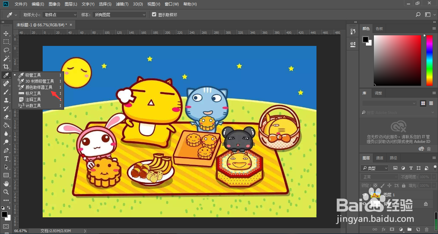Reset to default black and white colors
Image resolution: width=438 pixels, height=234 pixels.
(3, 208)
